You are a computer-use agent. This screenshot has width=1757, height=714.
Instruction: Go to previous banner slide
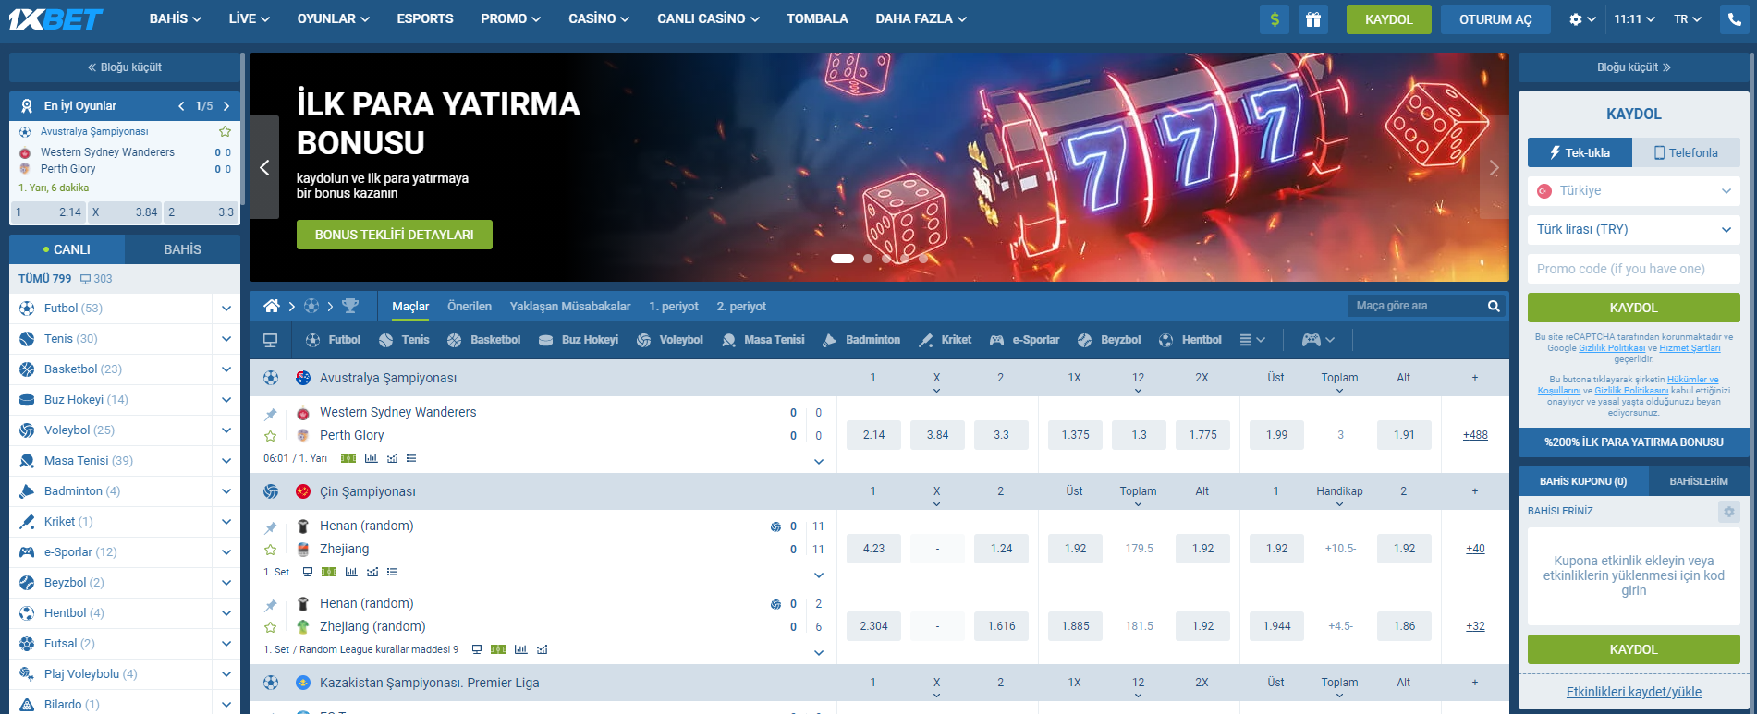click(x=264, y=167)
